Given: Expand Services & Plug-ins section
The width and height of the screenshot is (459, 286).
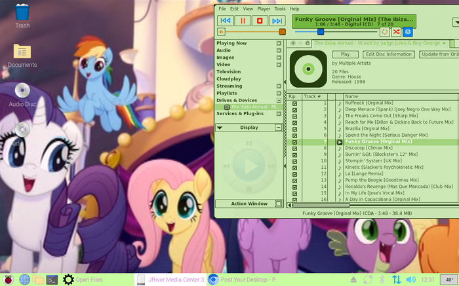Looking at the screenshot, I should [x=279, y=114].
